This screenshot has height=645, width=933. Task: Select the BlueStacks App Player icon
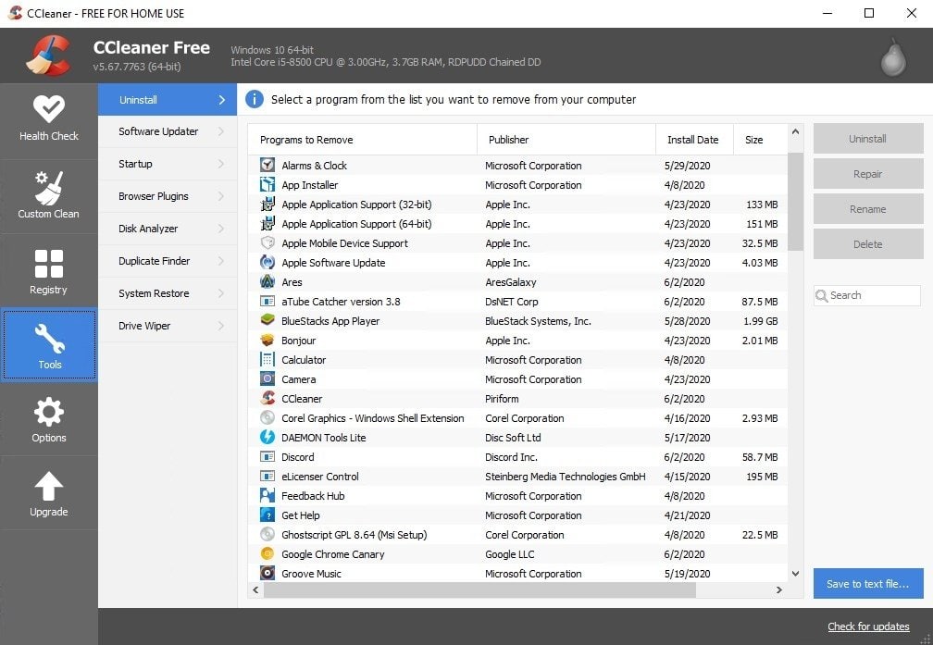click(x=267, y=321)
